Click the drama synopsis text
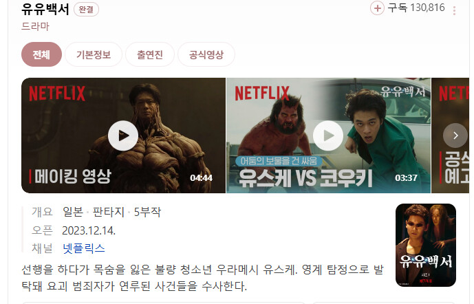 pos(202,278)
